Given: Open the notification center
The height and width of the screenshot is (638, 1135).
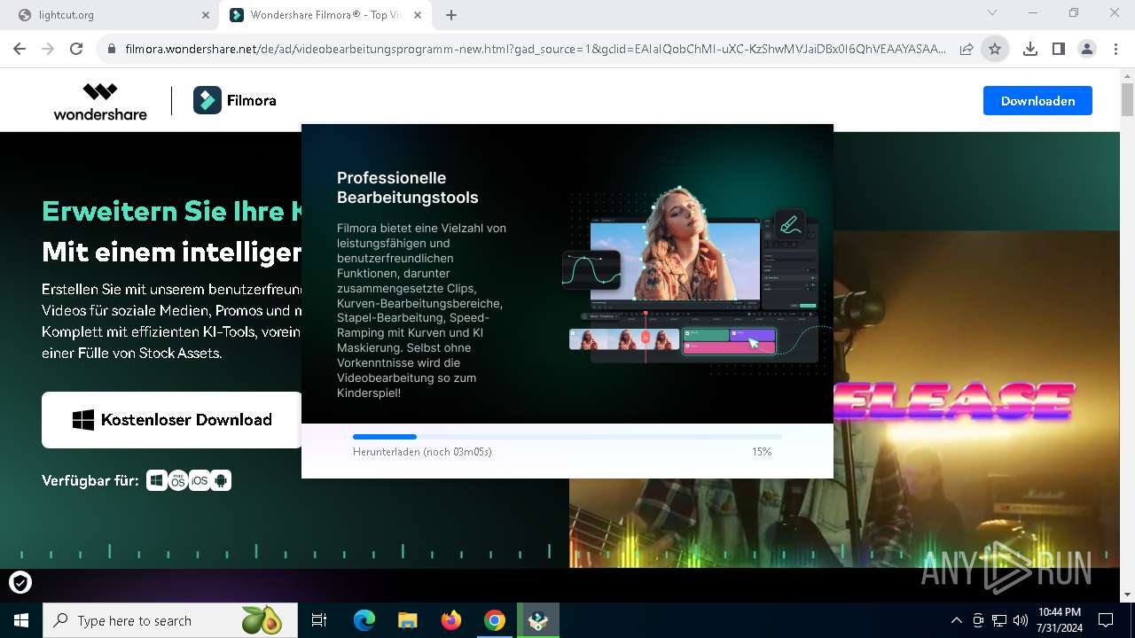Looking at the screenshot, I should pos(1106,620).
